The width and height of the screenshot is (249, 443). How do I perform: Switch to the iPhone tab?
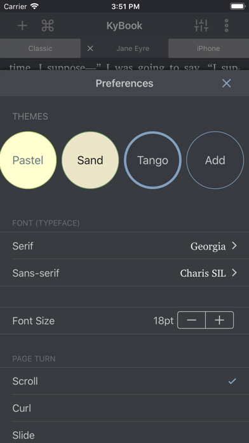[x=208, y=48]
